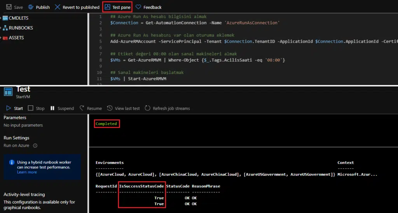Click the RUNBOOKS hierarchy icon
Viewport: 398px width, 213px height.
coord(5,28)
